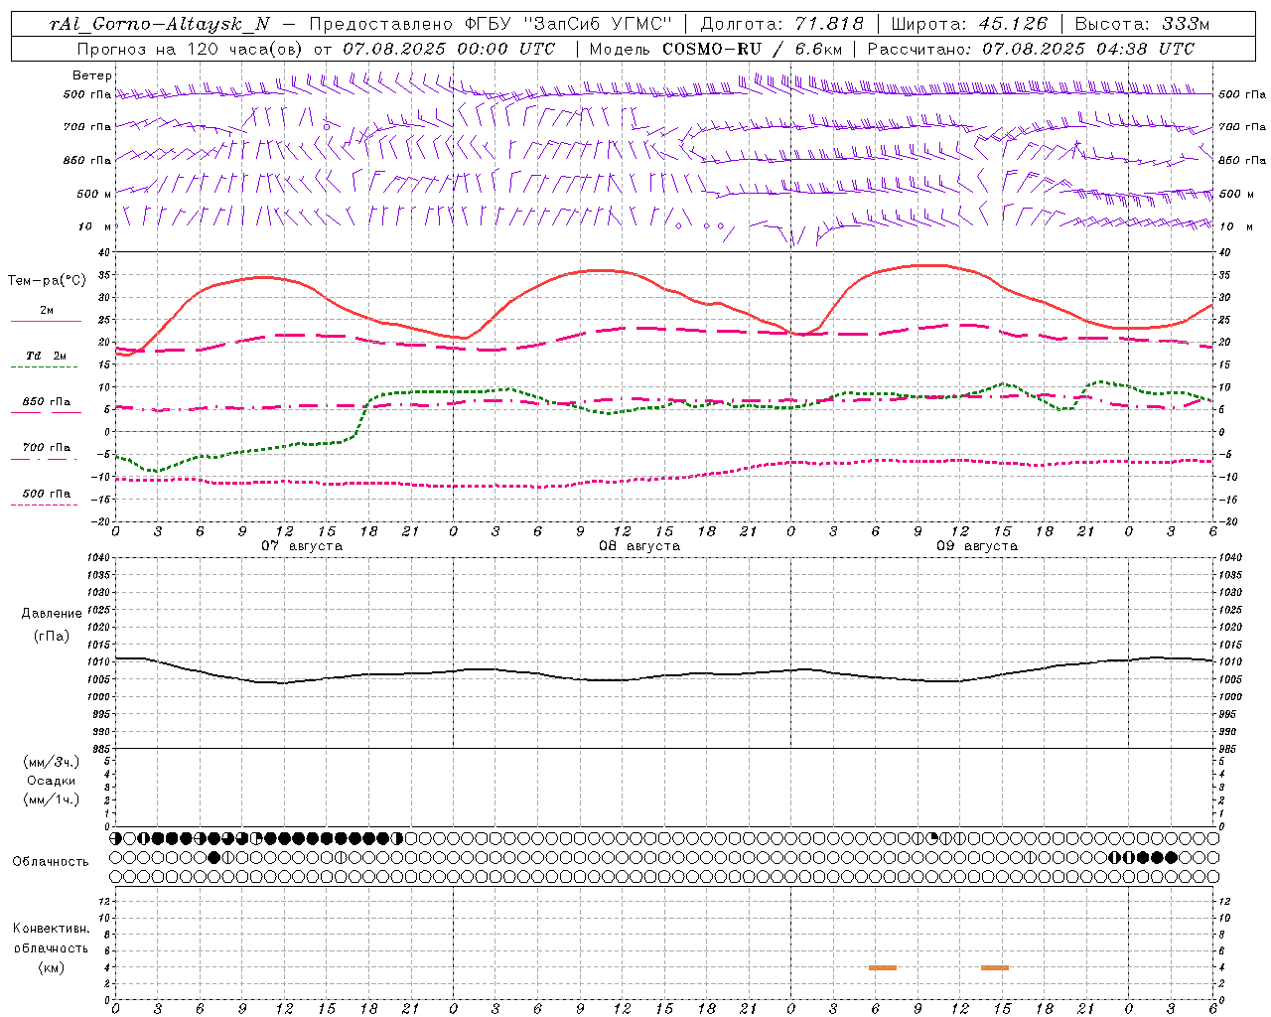Viewport: 1271px width, 1017px height.
Task: Click the 2м temperature legend entry
Action: (x=47, y=311)
